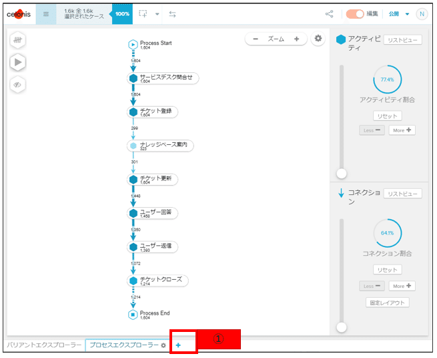This screenshot has height=358, width=437.
Task: Adjust the activities slider handle
Action: tap(342, 173)
